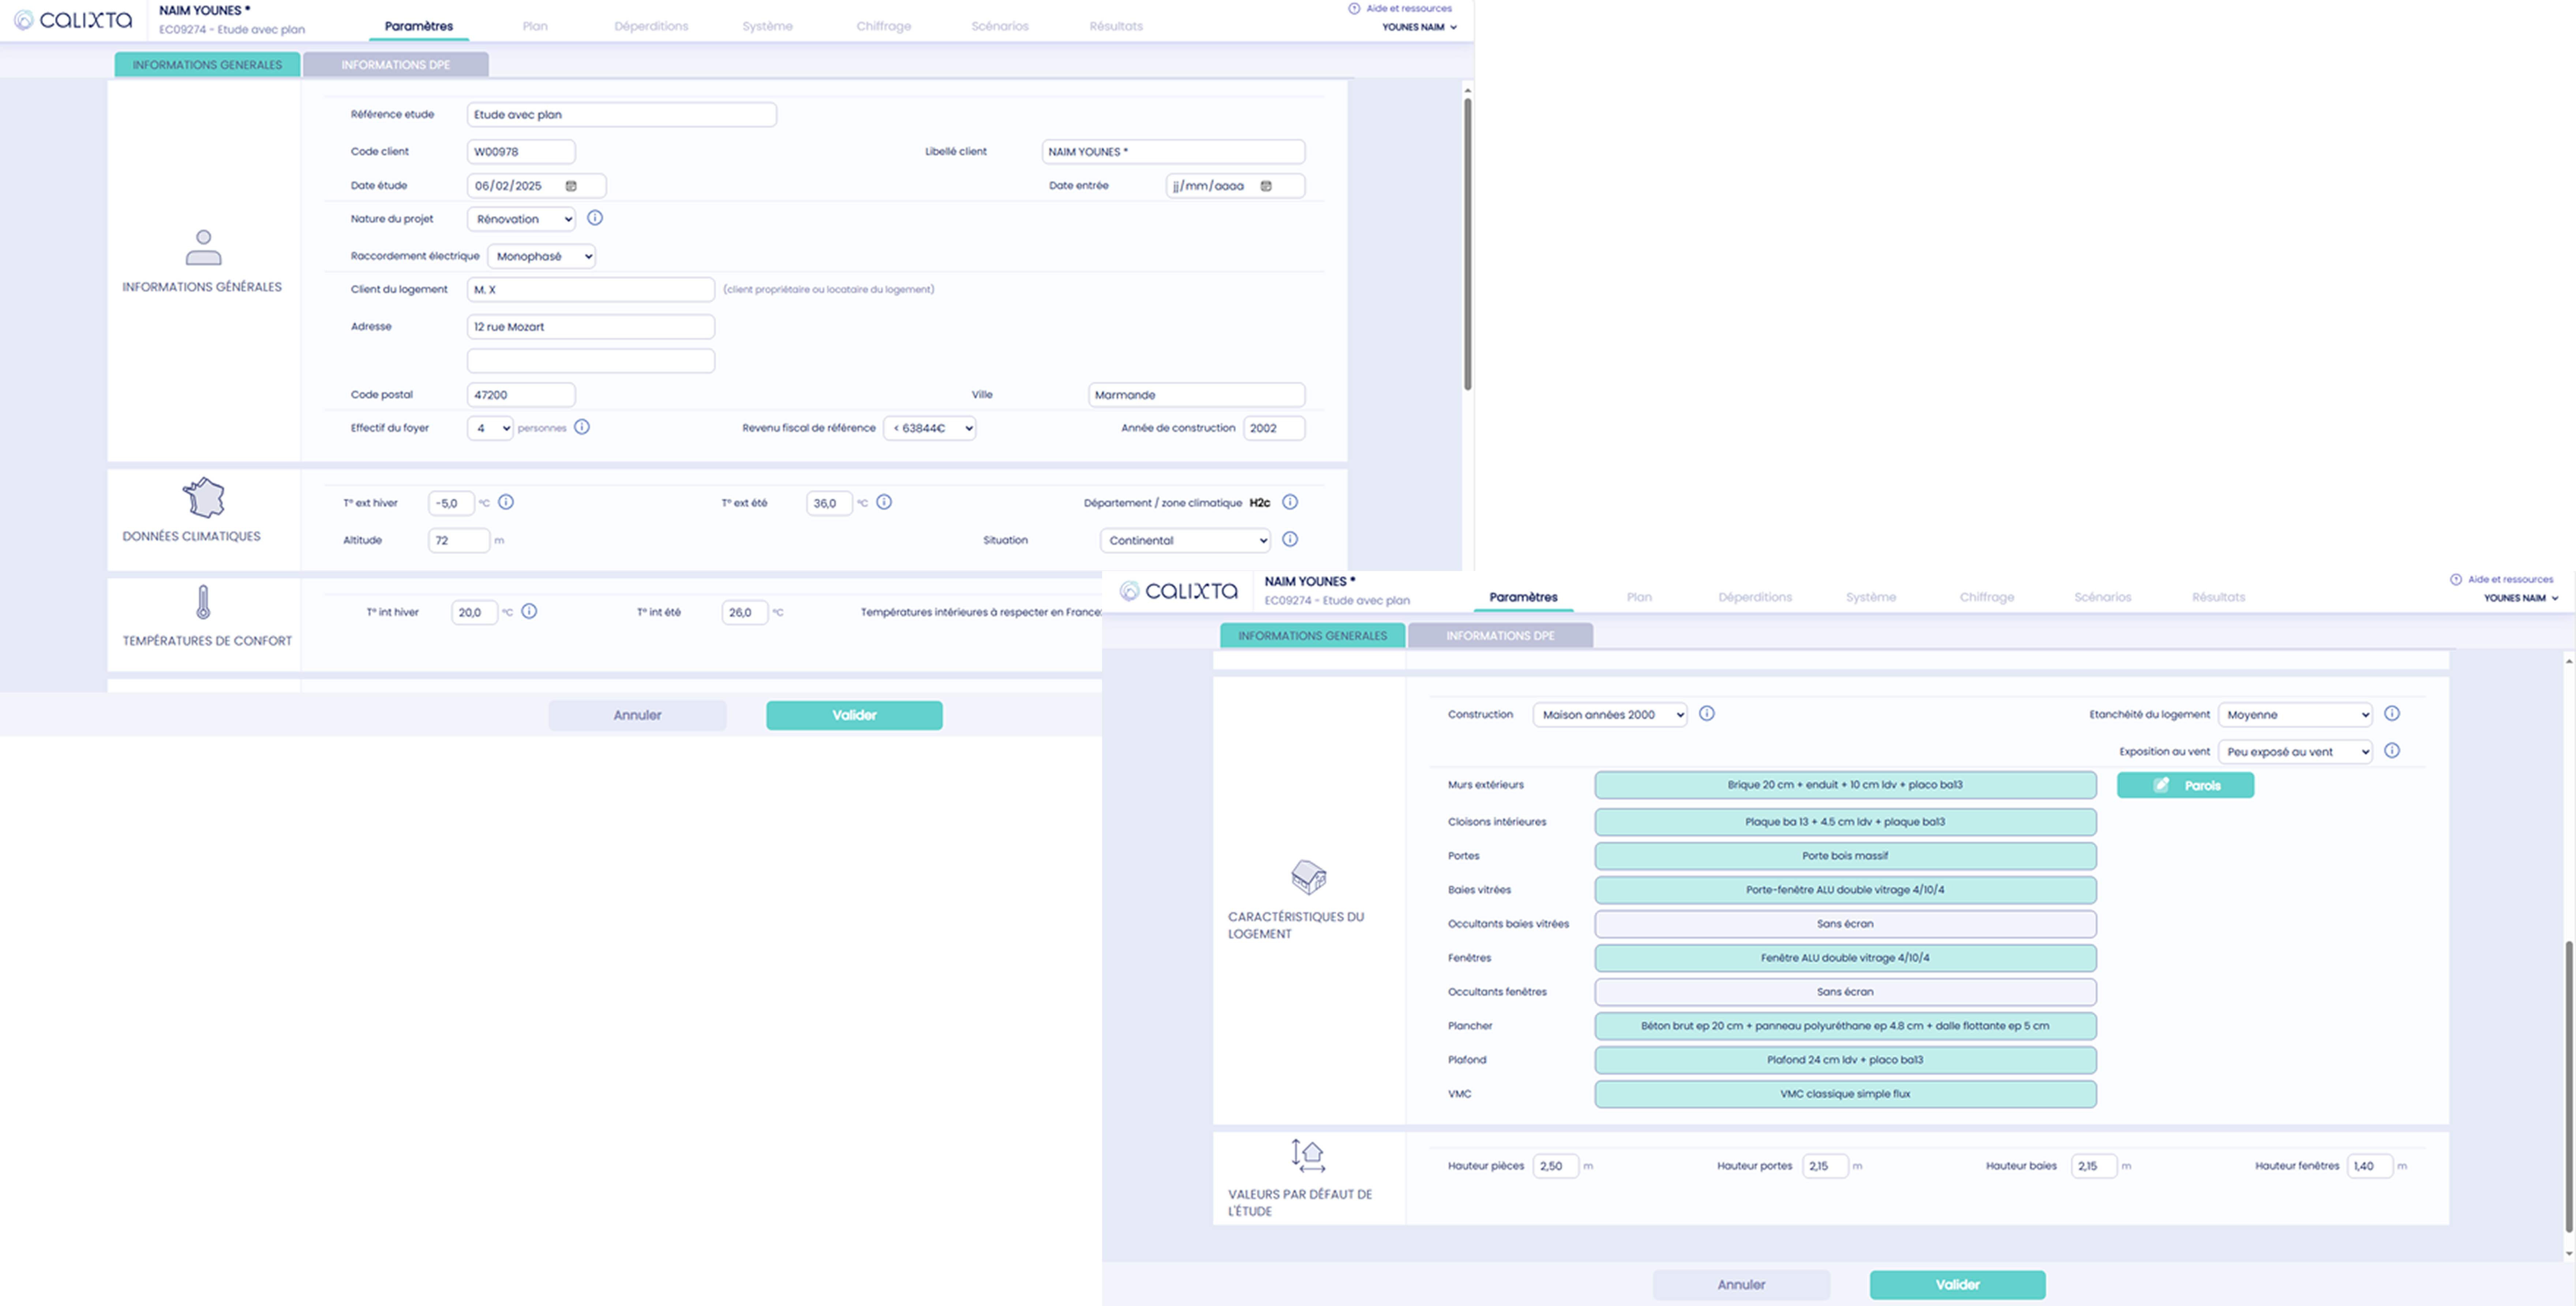2576x1306 pixels.
Task: Click the Hauteur pièces field showing 2,50
Action: coord(1555,1166)
